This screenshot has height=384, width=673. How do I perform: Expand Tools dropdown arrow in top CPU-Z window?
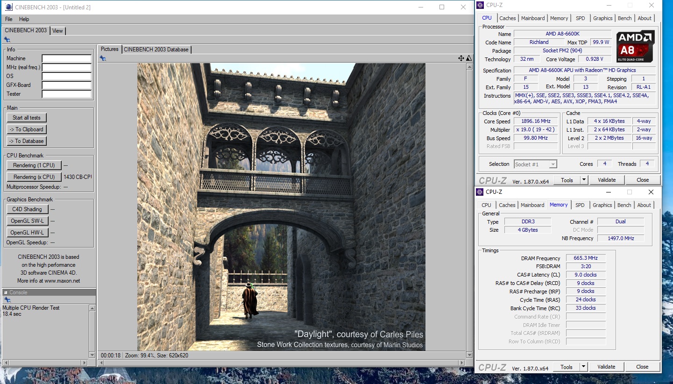584,180
